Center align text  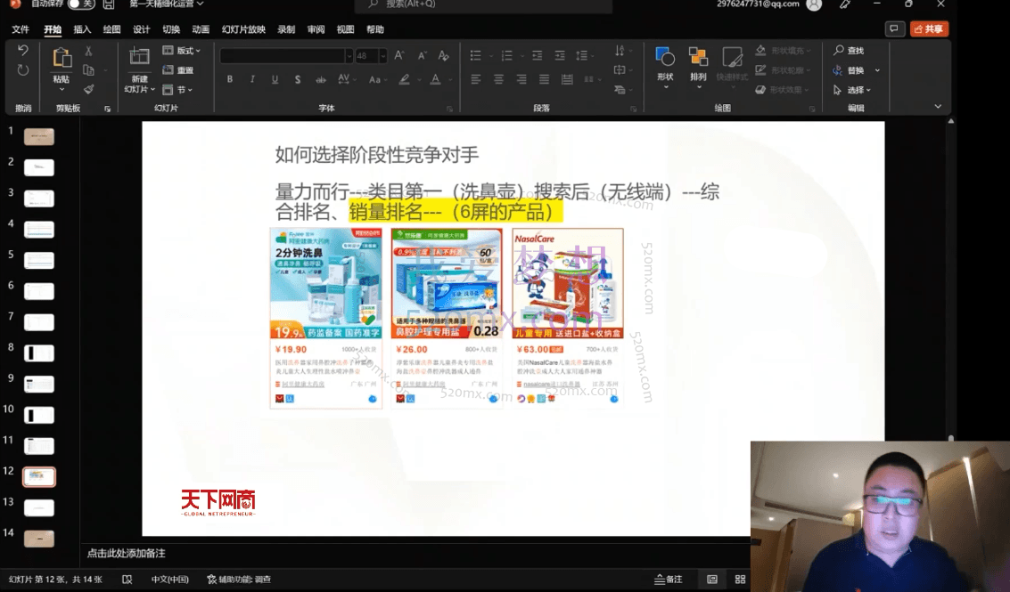pos(498,80)
